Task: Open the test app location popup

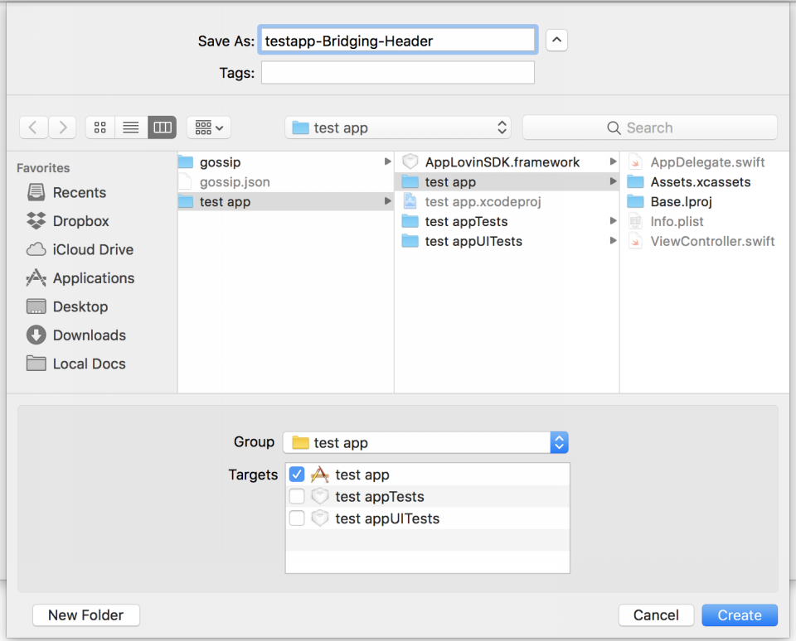Action: point(398,128)
